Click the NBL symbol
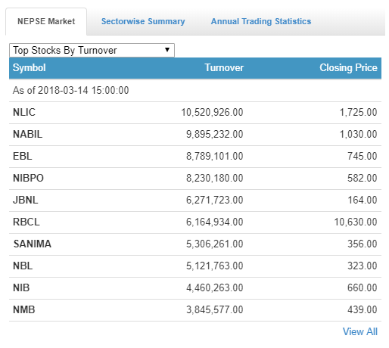 [x=23, y=266]
